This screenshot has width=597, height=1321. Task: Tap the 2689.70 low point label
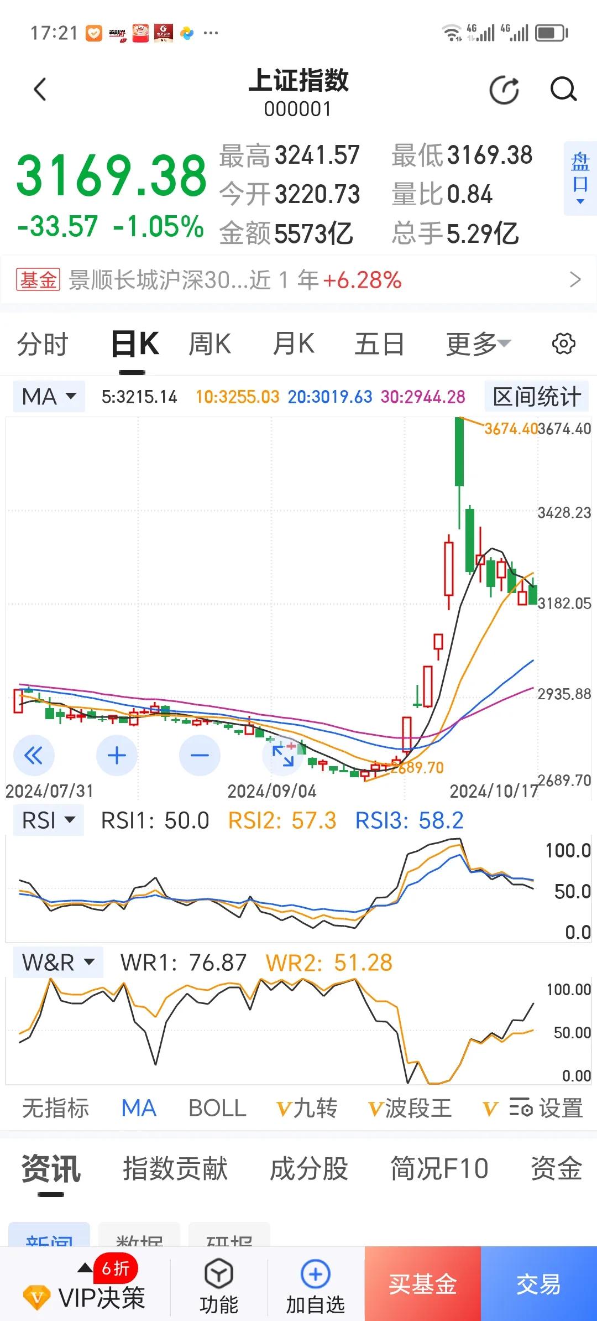(x=417, y=767)
